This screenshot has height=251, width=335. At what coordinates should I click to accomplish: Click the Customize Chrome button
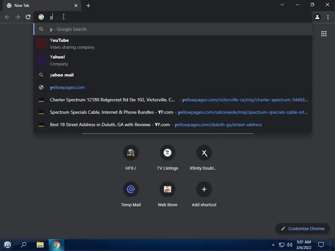[x=303, y=228]
